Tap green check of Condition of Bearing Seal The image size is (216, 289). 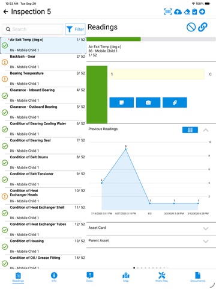click(5, 146)
